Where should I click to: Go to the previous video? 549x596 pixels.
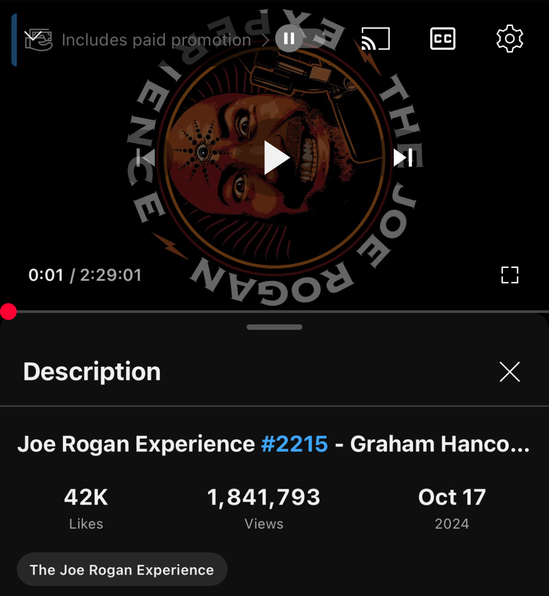(146, 157)
